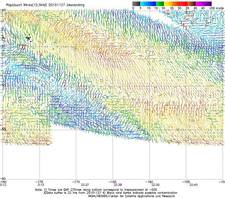The width and height of the screenshot is (225, 198).
Task: Click the '-45' latitude axis label
Action: [x=3, y=46]
